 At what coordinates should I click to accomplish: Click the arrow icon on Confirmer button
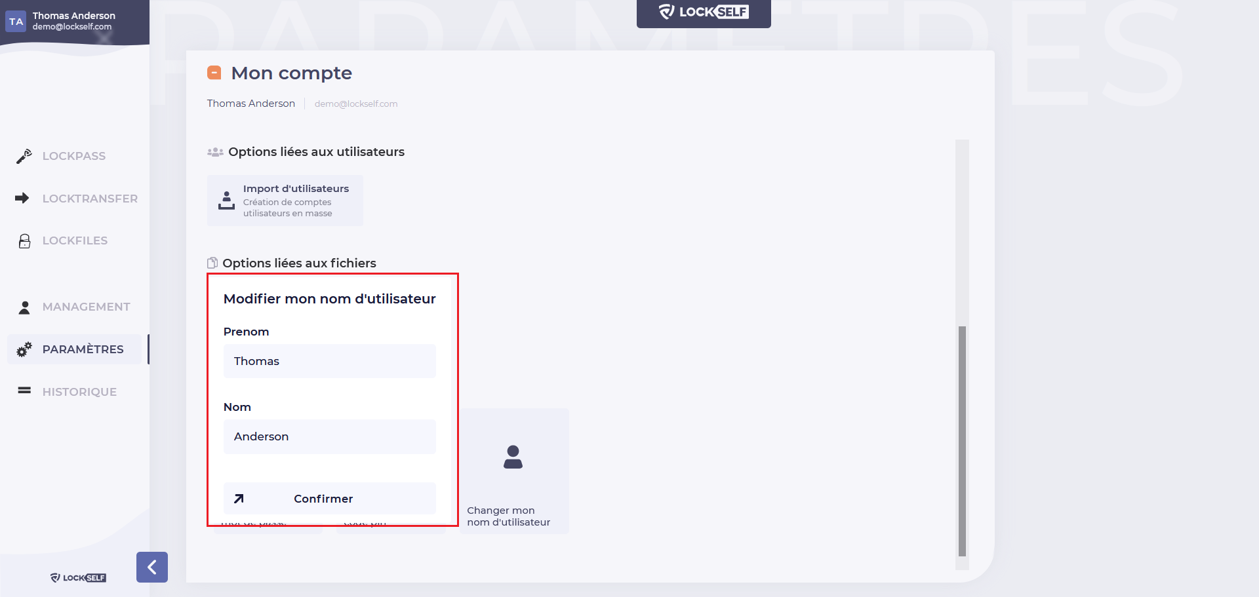(239, 499)
